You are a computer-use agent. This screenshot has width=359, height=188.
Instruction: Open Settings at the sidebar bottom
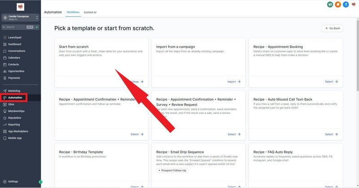click(x=13, y=181)
